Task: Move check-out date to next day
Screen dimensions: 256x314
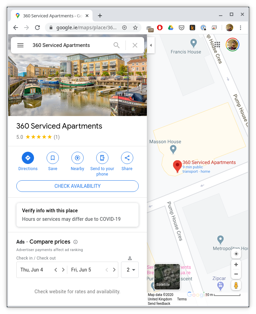Action: pos(114,270)
